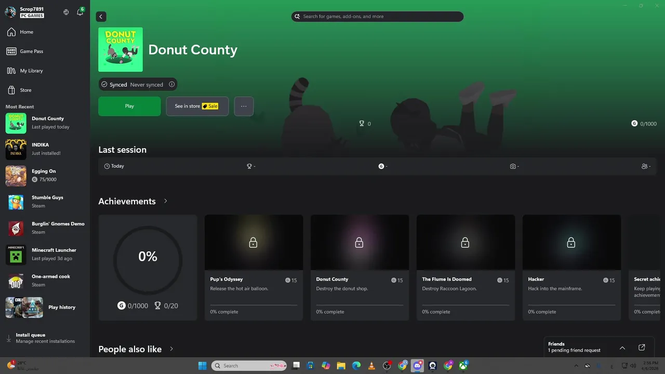Click 'Hack into the mainframe.' text

click(x=555, y=289)
